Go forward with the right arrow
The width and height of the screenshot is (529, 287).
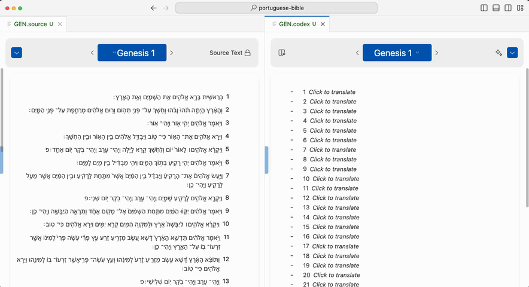tap(166, 8)
